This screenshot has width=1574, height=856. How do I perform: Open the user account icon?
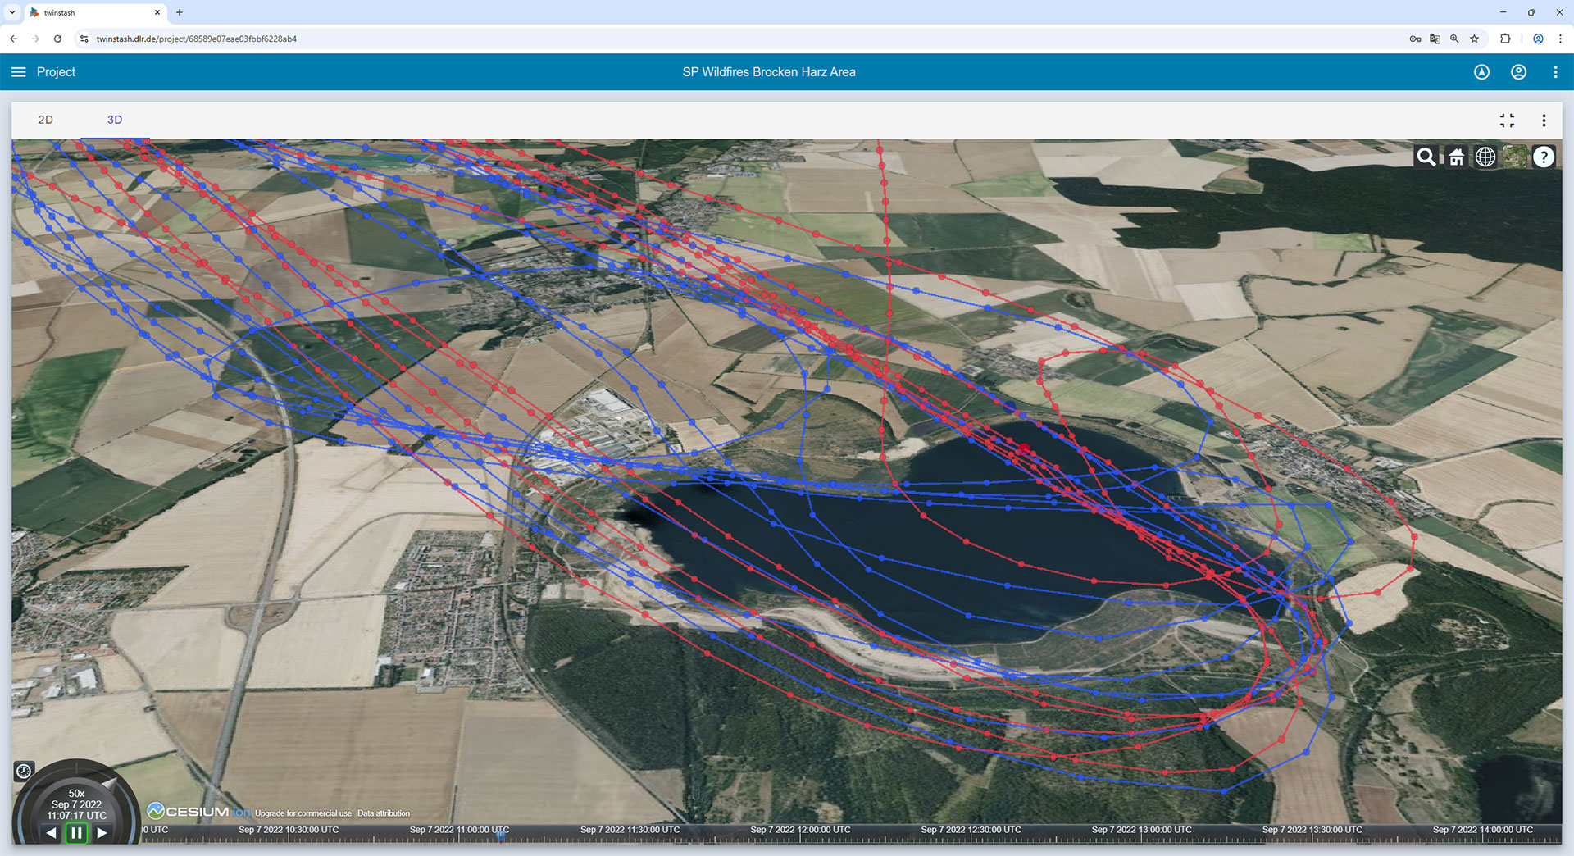(x=1518, y=72)
